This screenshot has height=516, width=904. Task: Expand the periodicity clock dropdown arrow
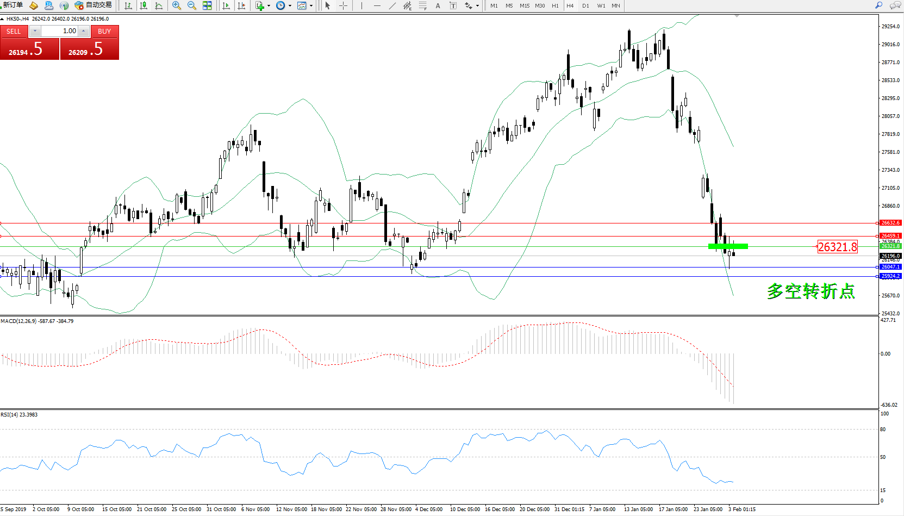(290, 5)
